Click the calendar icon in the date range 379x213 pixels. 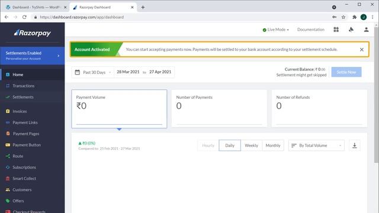[x=78, y=72]
